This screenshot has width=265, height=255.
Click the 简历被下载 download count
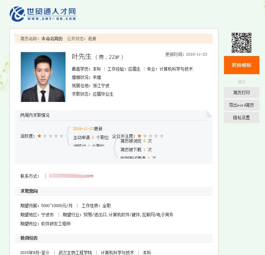tap(144, 150)
